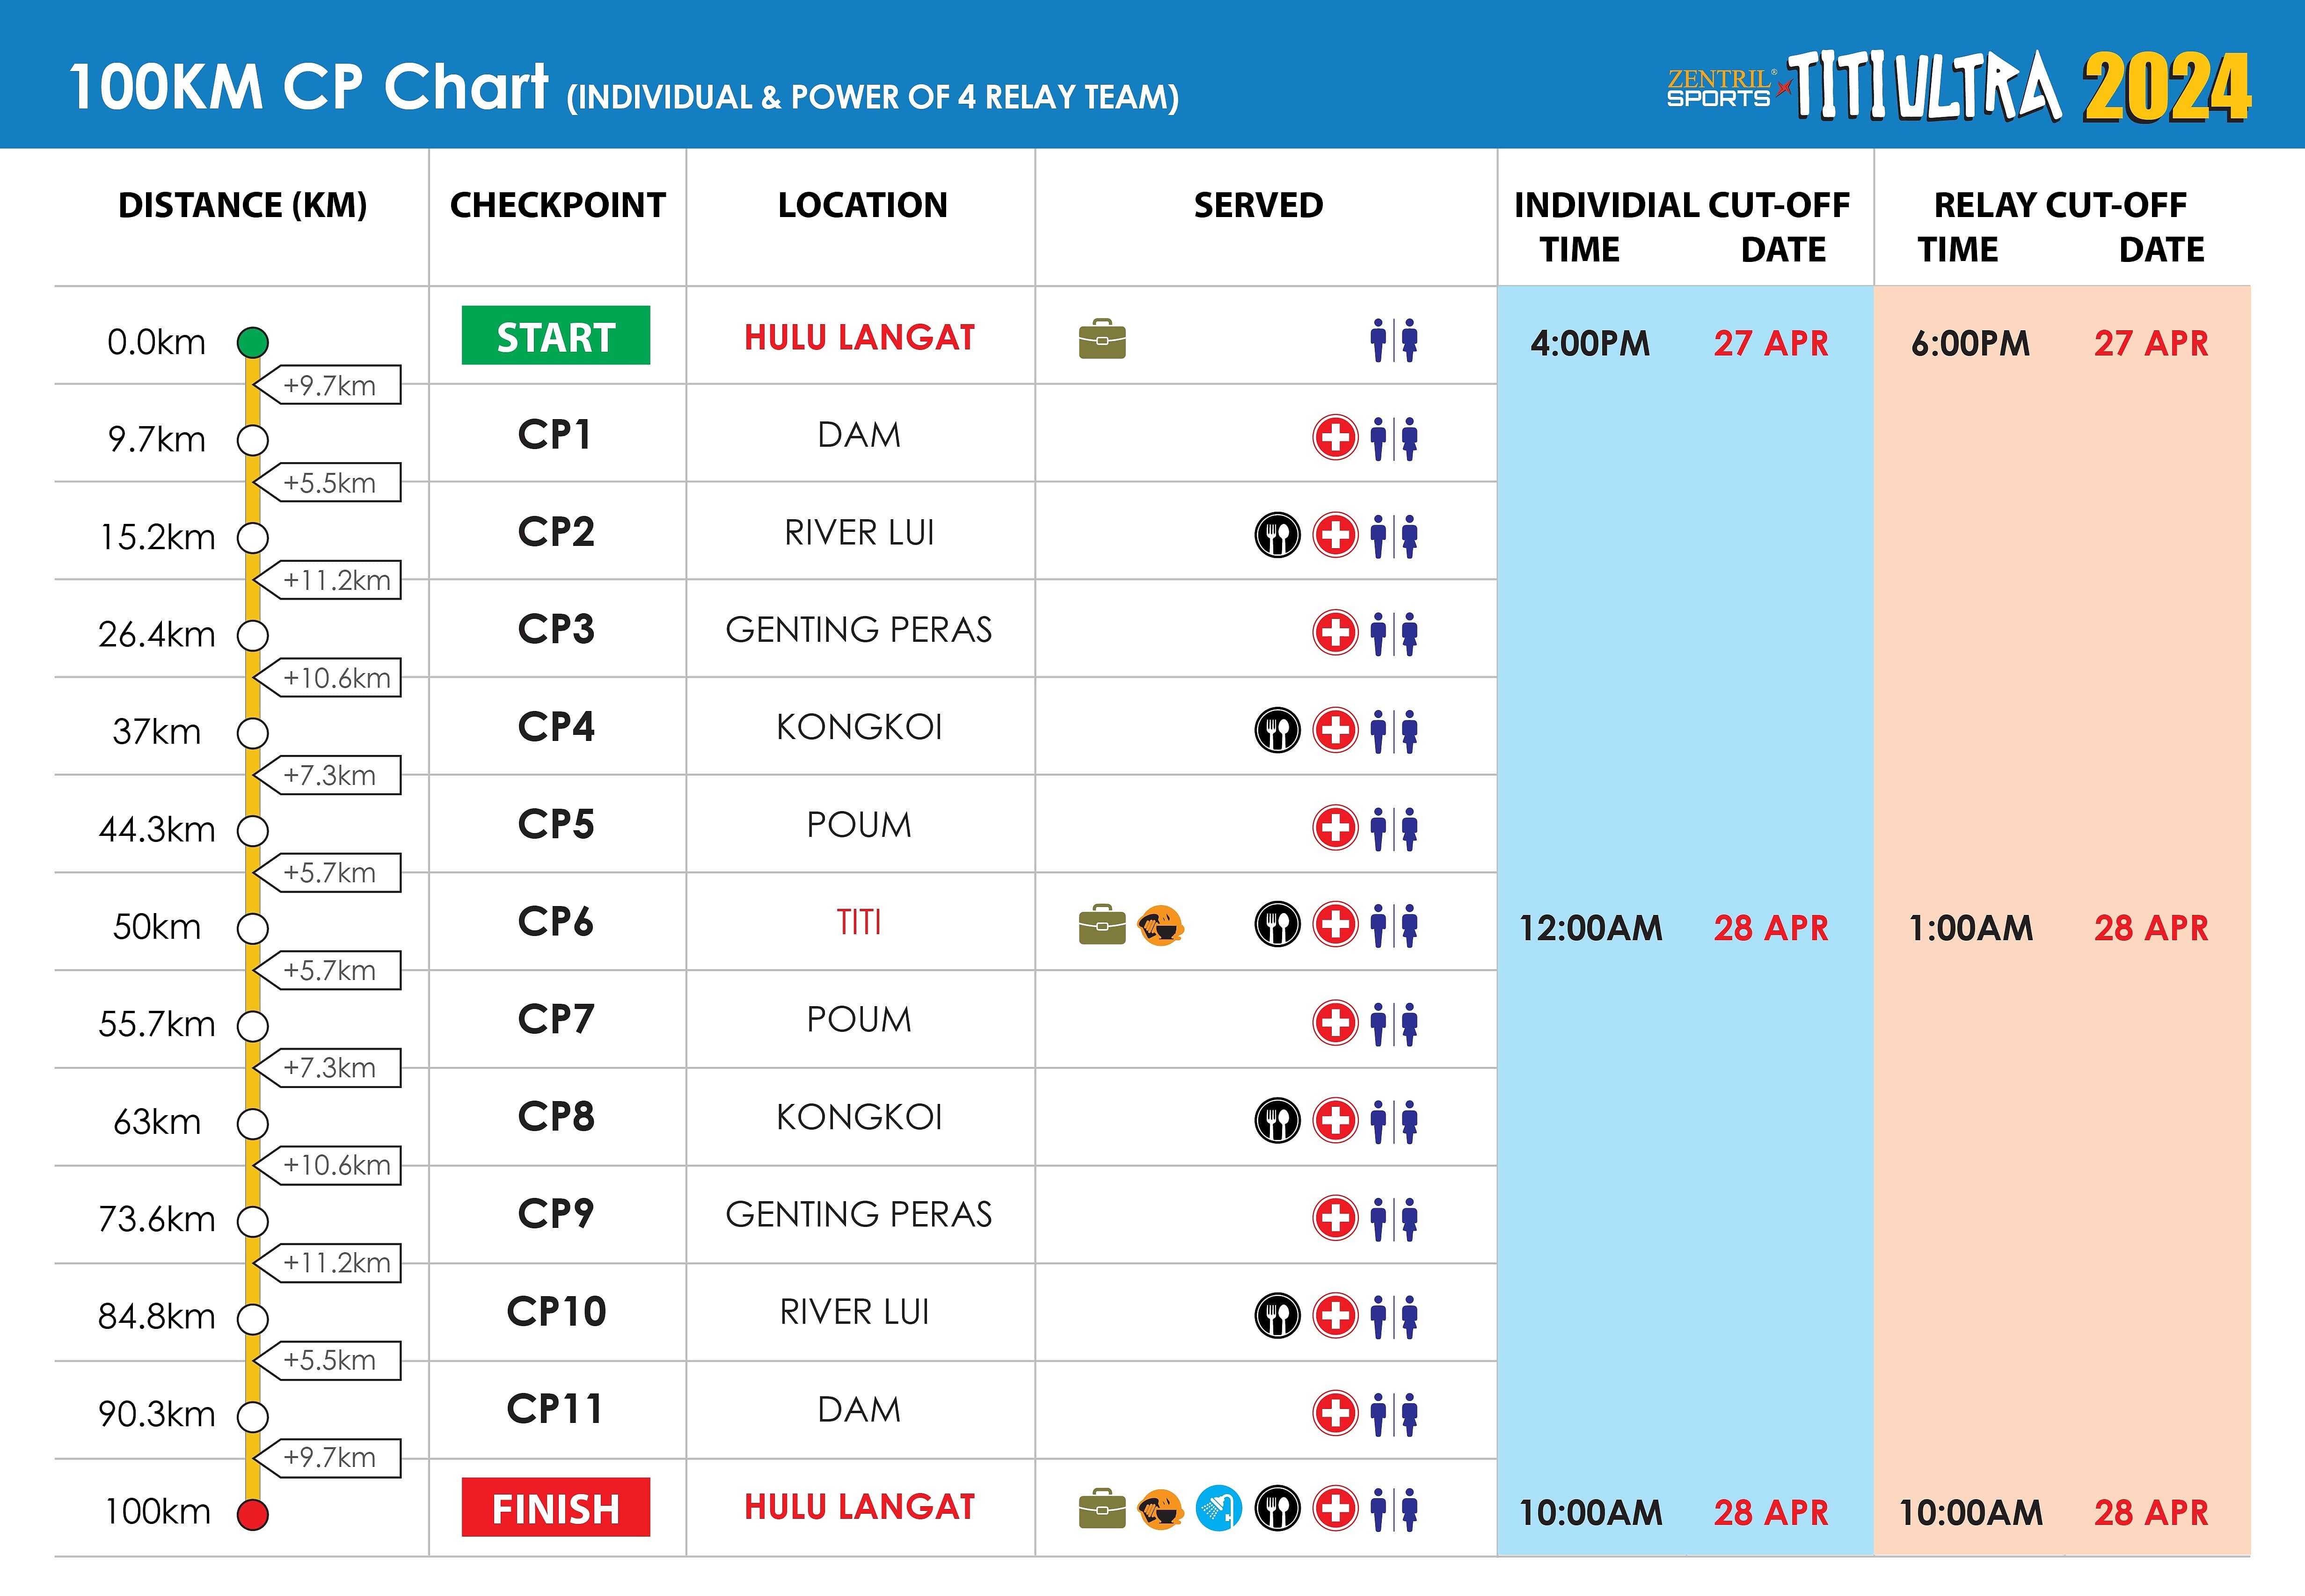Click the briefcase icon in the START row
2305x1596 pixels.
point(1101,340)
